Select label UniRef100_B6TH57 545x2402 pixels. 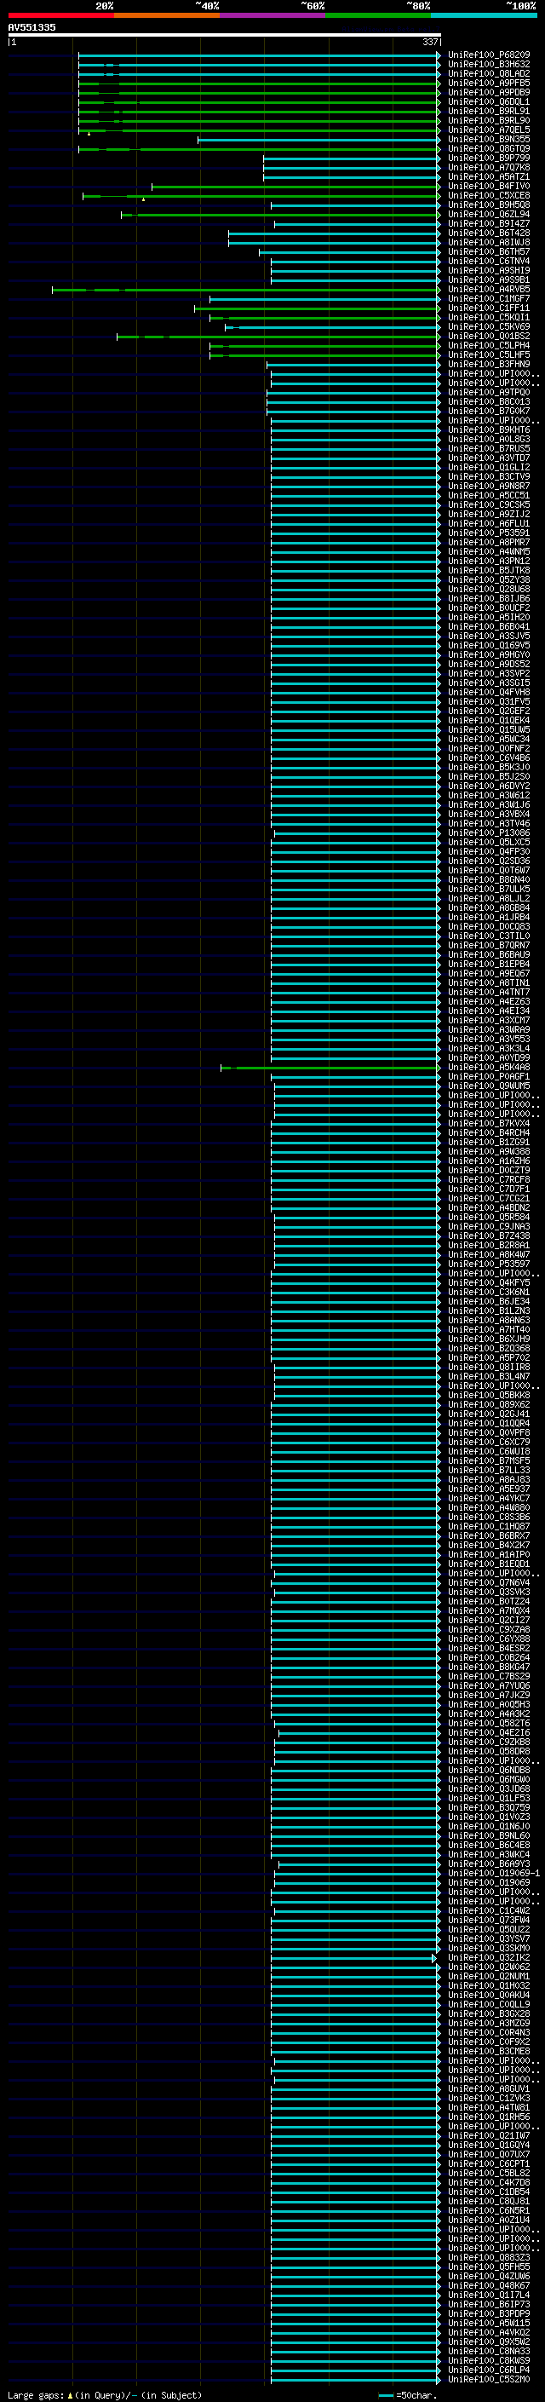(x=489, y=251)
